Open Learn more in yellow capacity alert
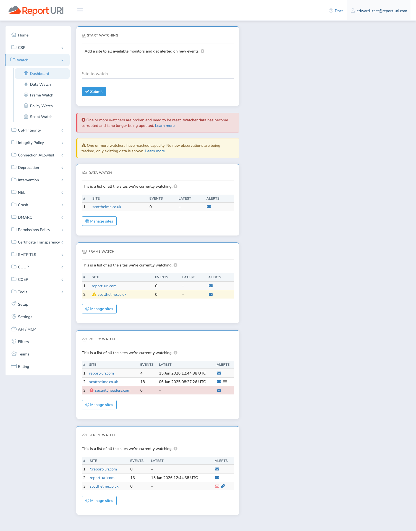This screenshot has height=531, width=416. point(155,151)
